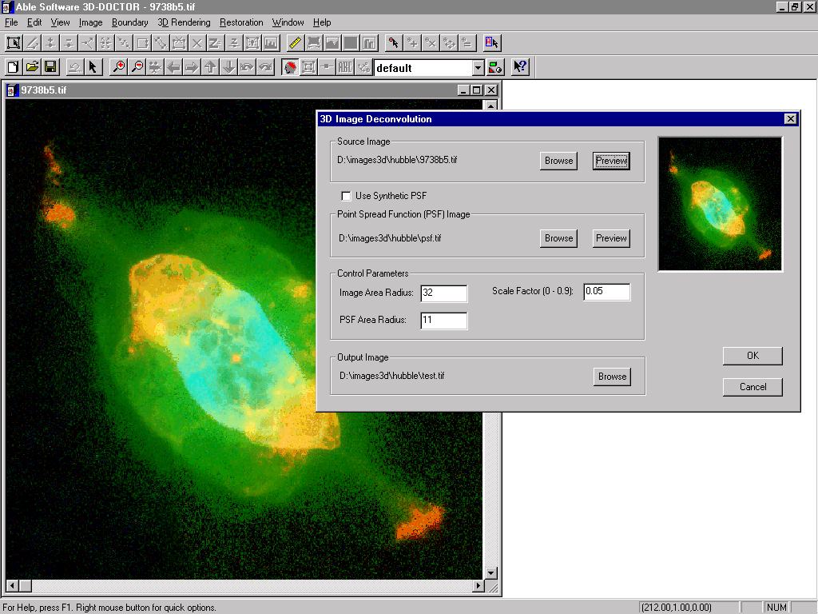This screenshot has height=614, width=818.
Task: Open the File menu
Action: click(11, 22)
